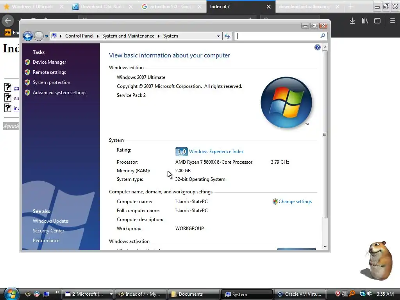This screenshot has width=400, height=300.
Task: Switch to the System taskbar button
Action: (247, 295)
